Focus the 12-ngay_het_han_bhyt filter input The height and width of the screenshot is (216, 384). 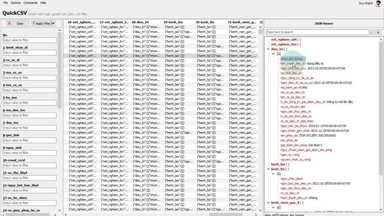pyautogui.click(x=29, y=190)
